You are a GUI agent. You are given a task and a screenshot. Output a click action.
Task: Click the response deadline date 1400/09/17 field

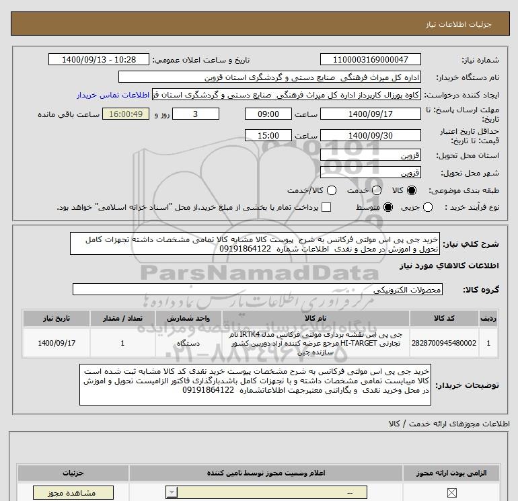tap(370, 114)
